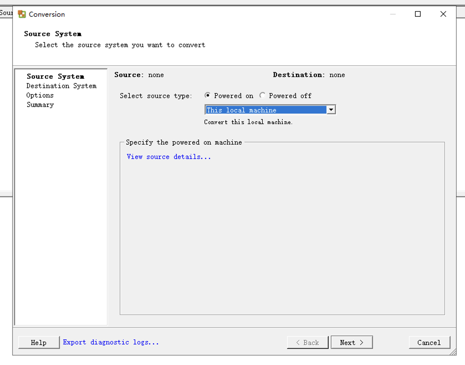465x365 pixels.
Task: Click the Conversion app icon in the title bar
Action: tap(22, 14)
